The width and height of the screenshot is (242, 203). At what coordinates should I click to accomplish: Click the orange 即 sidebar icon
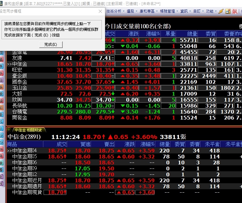2,108
